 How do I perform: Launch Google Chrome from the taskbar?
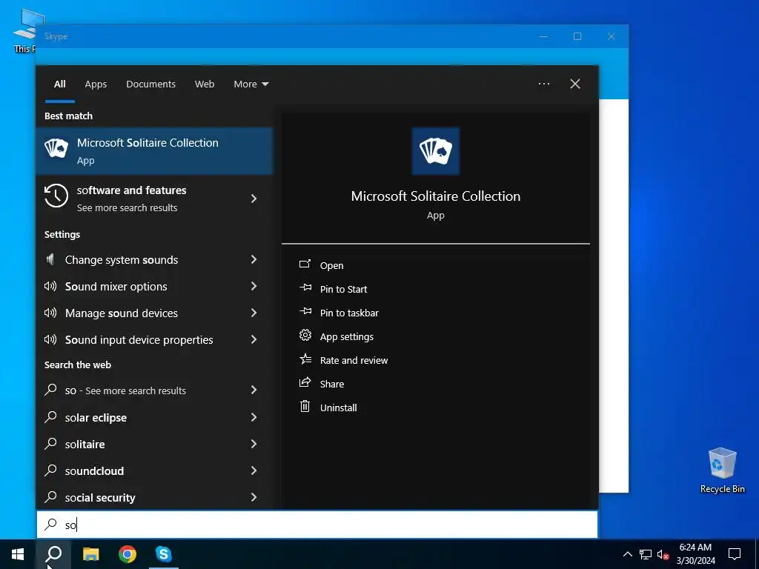coord(127,554)
